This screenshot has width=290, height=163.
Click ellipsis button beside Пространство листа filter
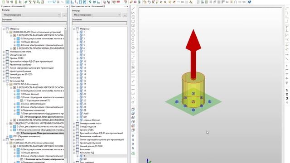click(x=125, y=15)
